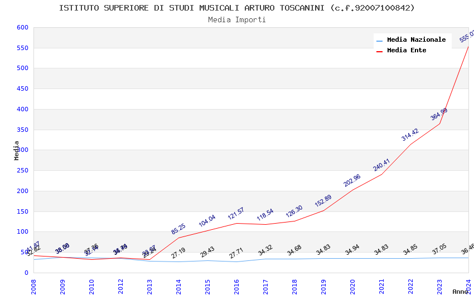Click the 104.04 data label for 2015
Screen dimensions: 474x306
click(207, 221)
